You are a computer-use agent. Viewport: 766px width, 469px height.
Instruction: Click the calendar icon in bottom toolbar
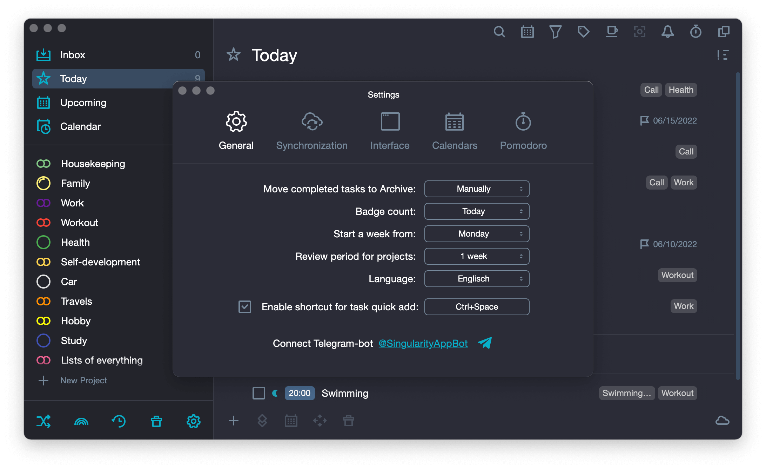291,421
